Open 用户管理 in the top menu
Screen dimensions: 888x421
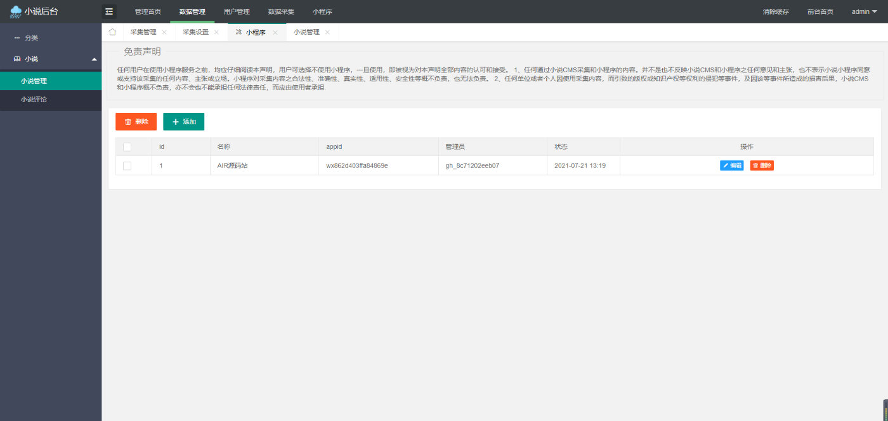[x=237, y=11]
